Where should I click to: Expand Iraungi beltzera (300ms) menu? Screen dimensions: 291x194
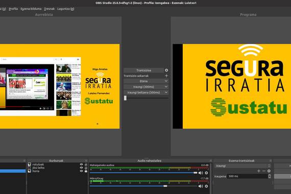click(x=166, y=92)
